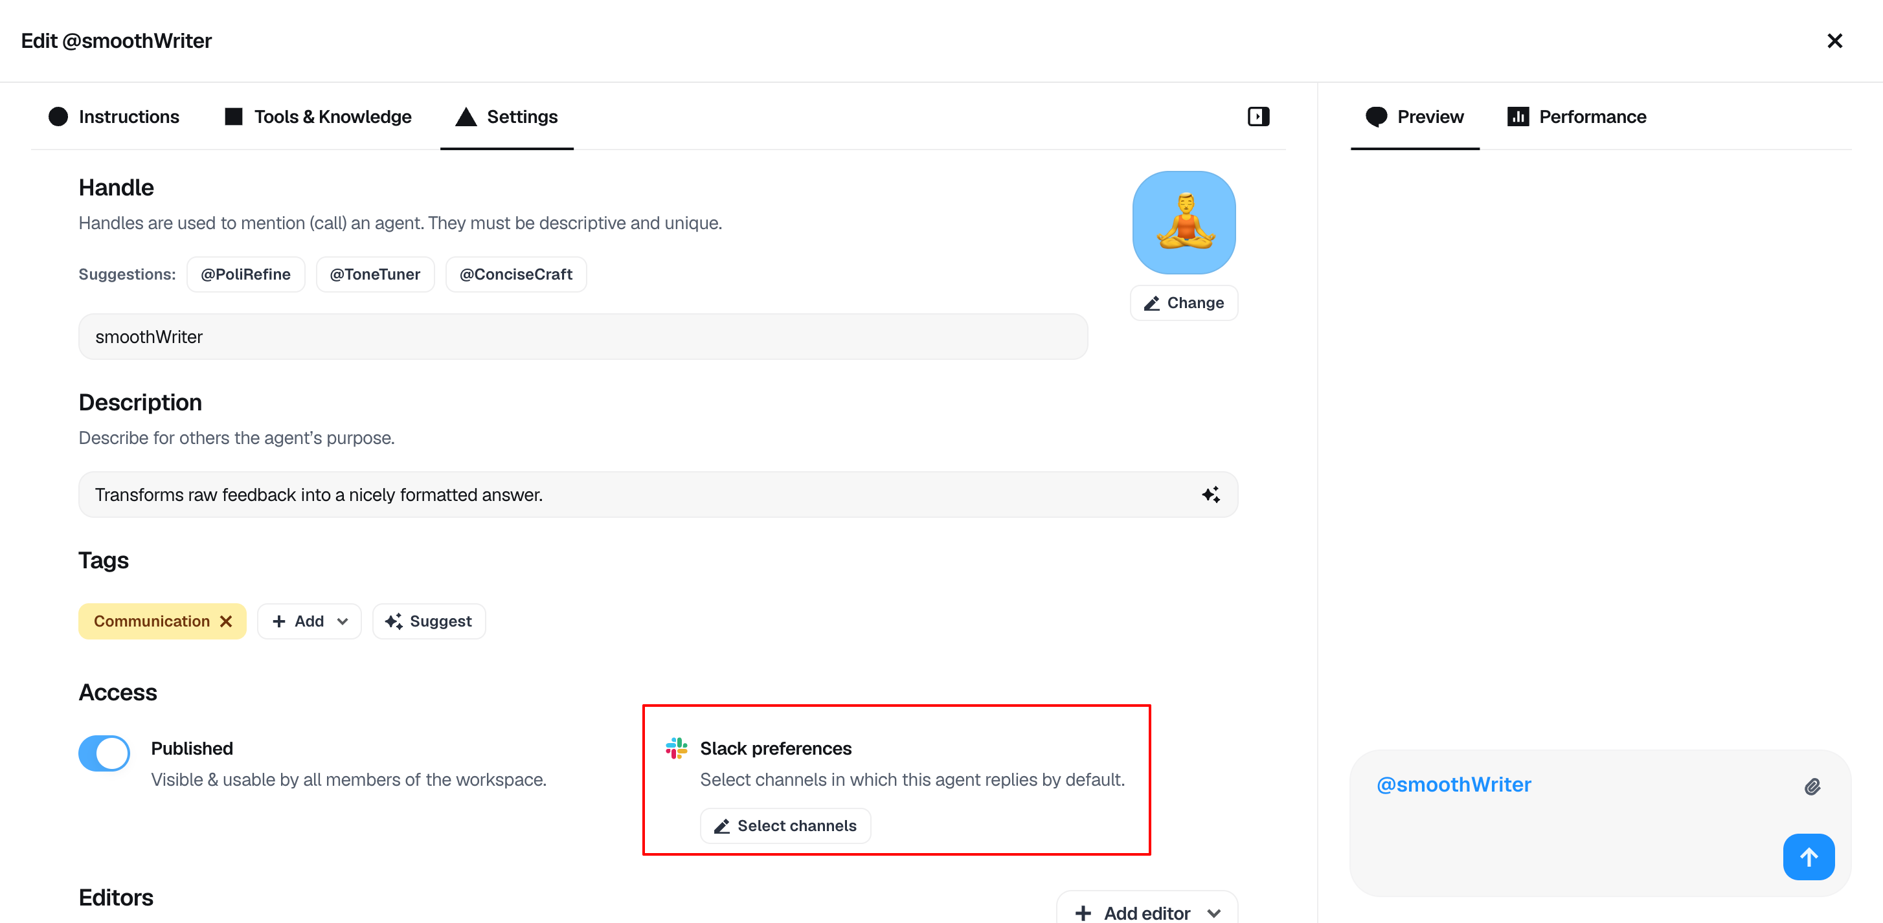Click the meditating person avatar image
Screen dimensions: 1883x923
point(1184,223)
